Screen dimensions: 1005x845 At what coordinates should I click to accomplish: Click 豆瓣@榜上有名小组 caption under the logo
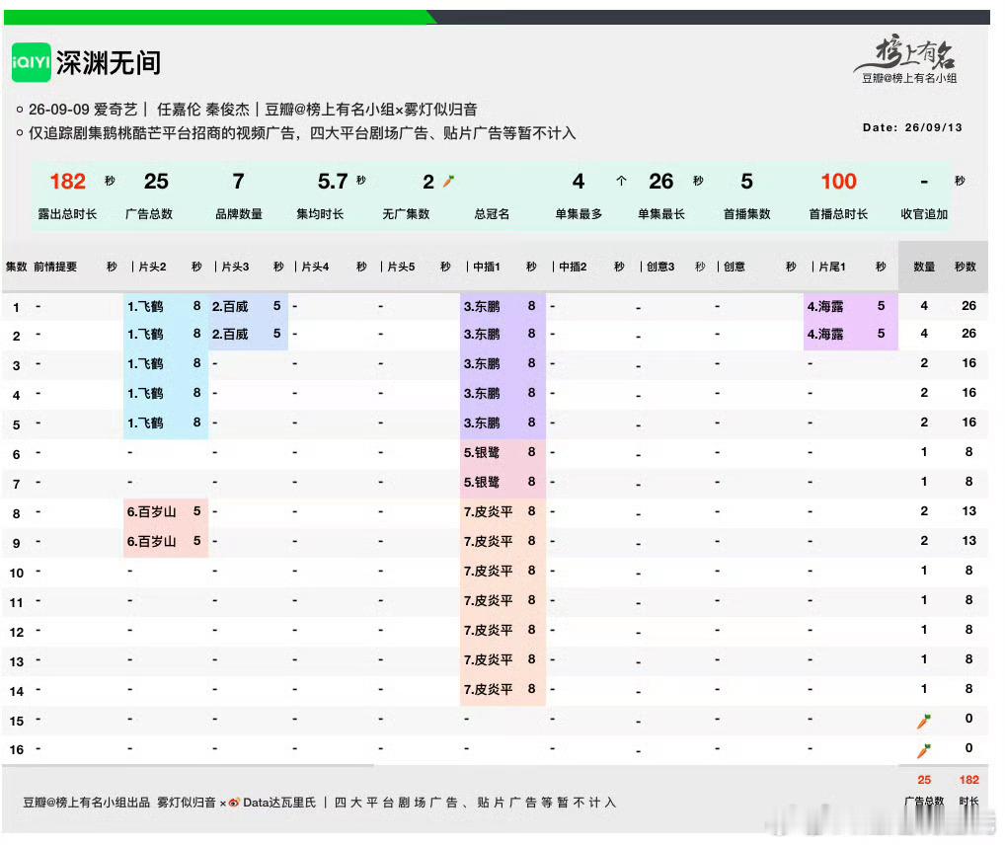(x=909, y=78)
